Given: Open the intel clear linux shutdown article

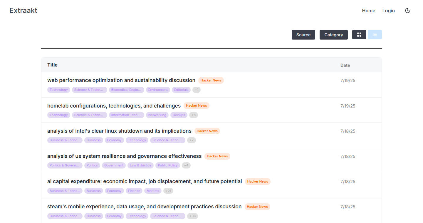Looking at the screenshot, I should pos(119,131).
